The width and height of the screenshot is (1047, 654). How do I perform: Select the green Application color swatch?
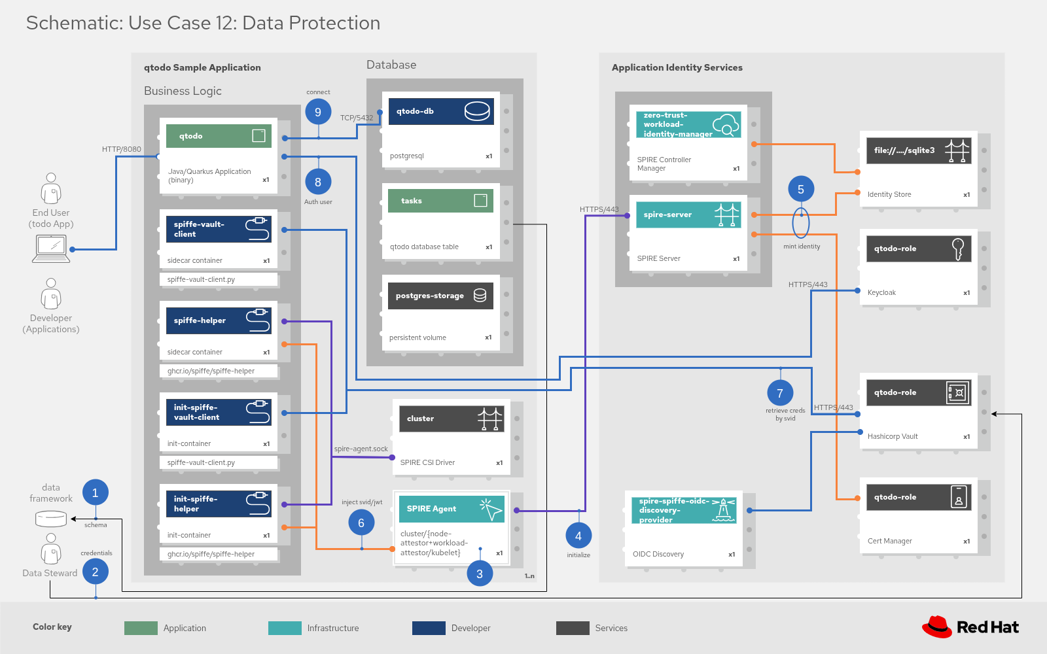[139, 628]
